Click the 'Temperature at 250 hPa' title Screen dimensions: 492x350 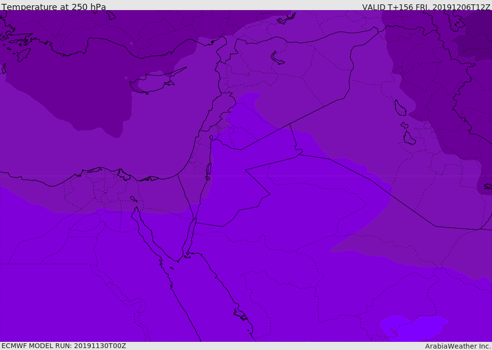tap(54, 7)
